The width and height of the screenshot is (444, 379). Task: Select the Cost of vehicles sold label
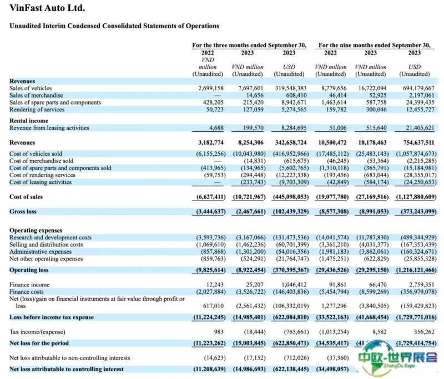(x=36, y=153)
